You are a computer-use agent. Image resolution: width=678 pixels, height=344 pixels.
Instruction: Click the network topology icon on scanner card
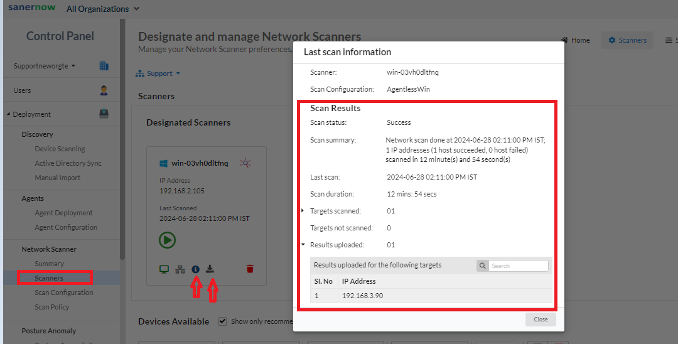point(180,269)
